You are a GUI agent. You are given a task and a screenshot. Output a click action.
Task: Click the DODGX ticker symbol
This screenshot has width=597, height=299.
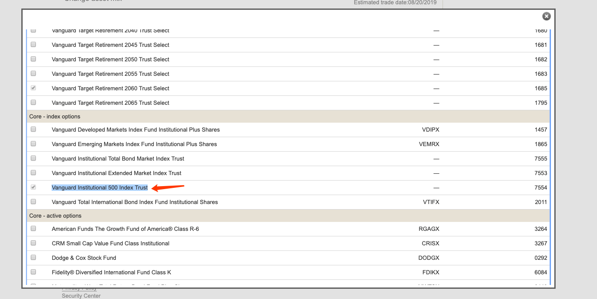[x=429, y=258]
